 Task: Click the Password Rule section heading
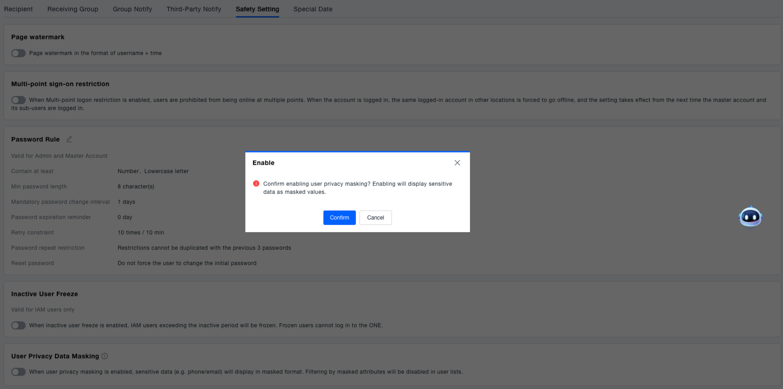[x=35, y=139]
